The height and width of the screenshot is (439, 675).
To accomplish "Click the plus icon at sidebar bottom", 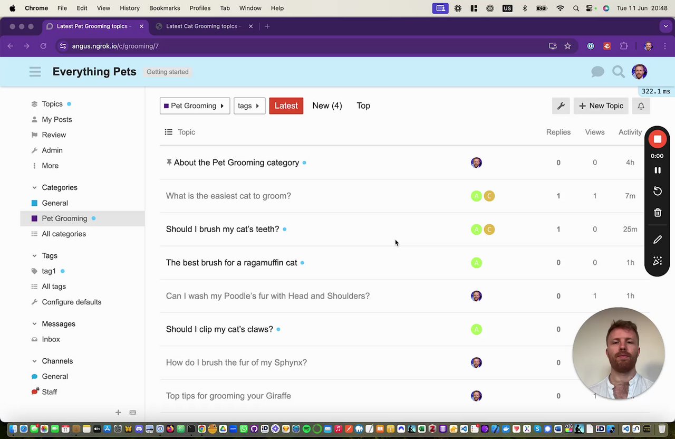I will click(118, 413).
